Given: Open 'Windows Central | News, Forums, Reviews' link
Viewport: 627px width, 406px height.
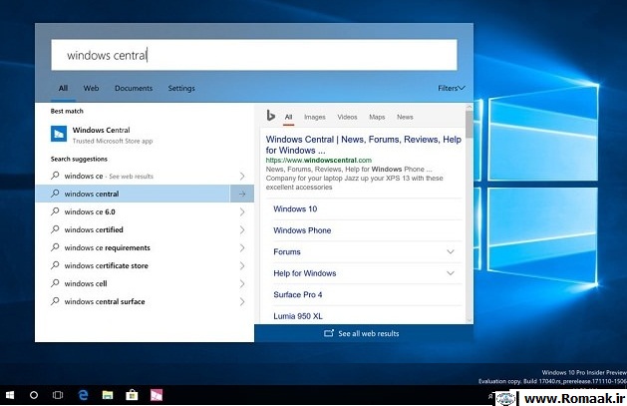Looking at the screenshot, I should pos(364,145).
